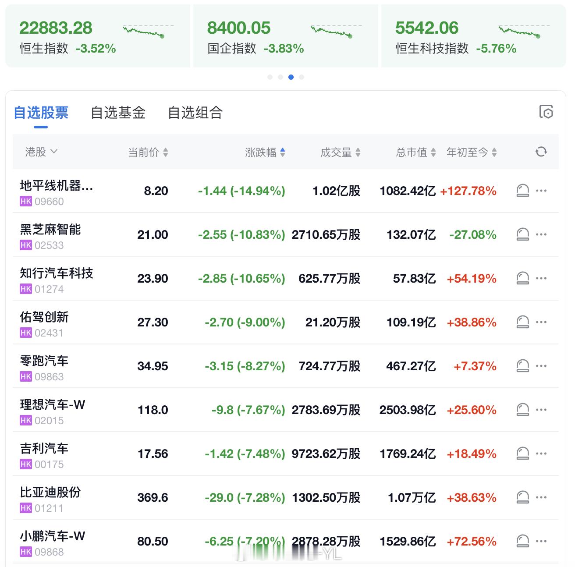The width and height of the screenshot is (575, 567).
Task: Sort by 当前价 column
Action: [148, 152]
